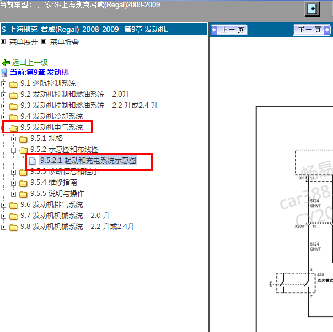Select 9.8 发动机机械系统—2.2 升或2.4升 item
This screenshot has height=332, width=333.
click(78, 227)
